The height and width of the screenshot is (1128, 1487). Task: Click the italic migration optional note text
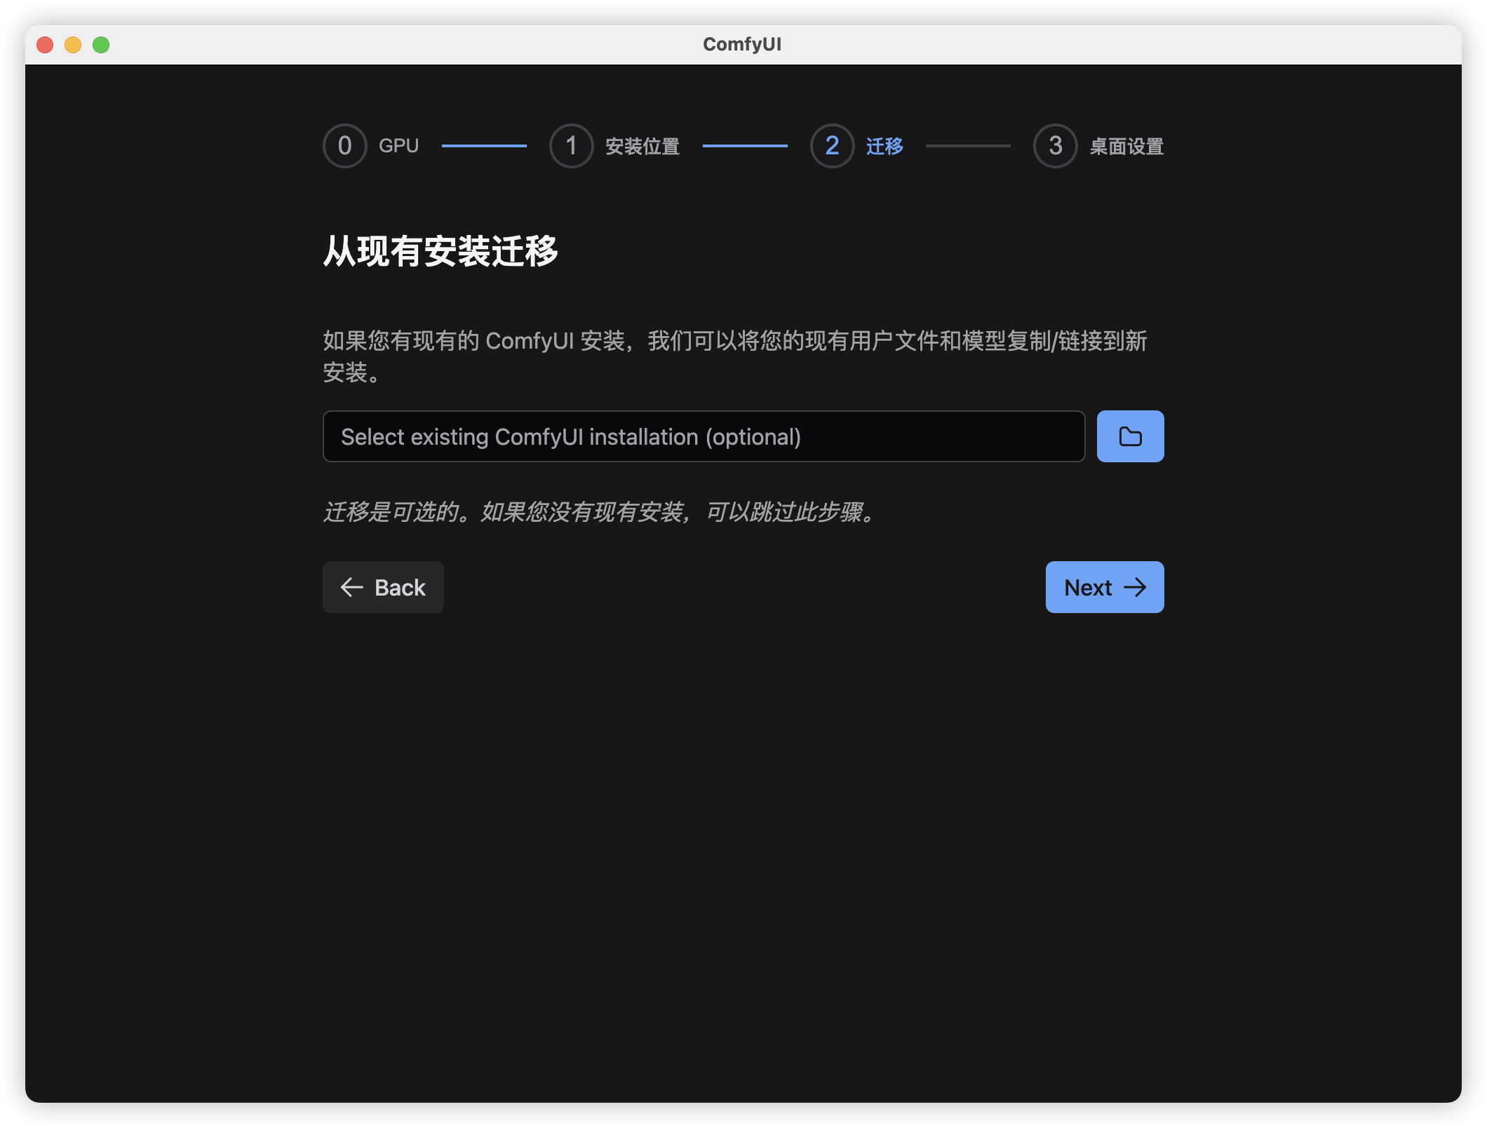600,512
